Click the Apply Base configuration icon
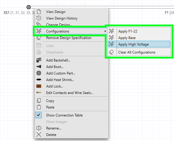The width and height of the screenshot is (174, 141). 111,38
